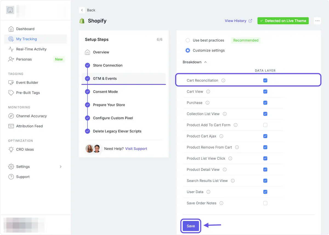The height and width of the screenshot is (235, 329).
Task: Open the GTM & Events setup step
Action: [x=124, y=79]
